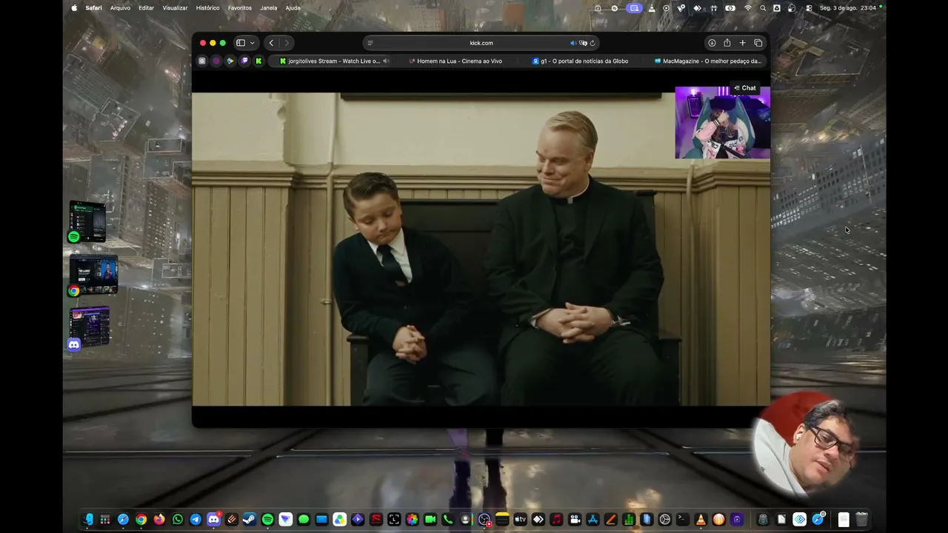This screenshot has height=533, width=948.
Task: Open Messages from the Dock
Action: 304,520
